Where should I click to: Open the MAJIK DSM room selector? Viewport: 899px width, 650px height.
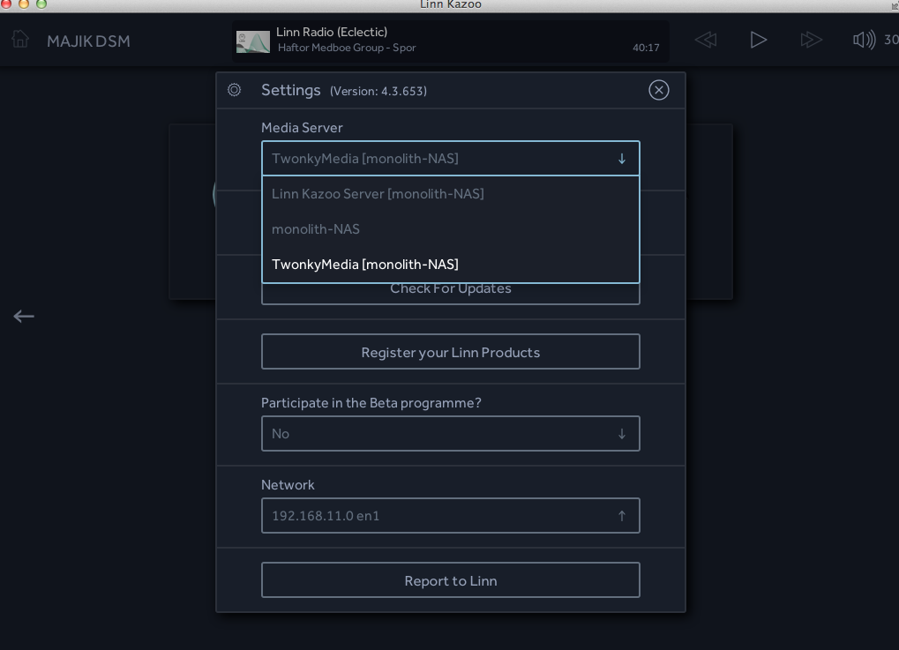pyautogui.click(x=88, y=41)
